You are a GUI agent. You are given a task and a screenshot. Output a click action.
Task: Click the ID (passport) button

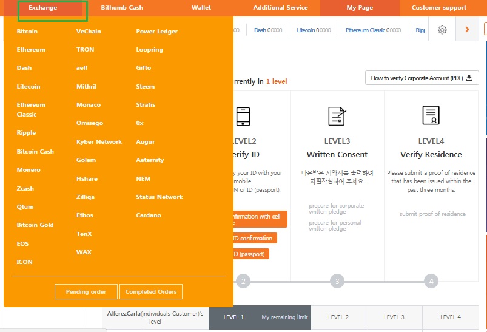pyautogui.click(x=251, y=254)
